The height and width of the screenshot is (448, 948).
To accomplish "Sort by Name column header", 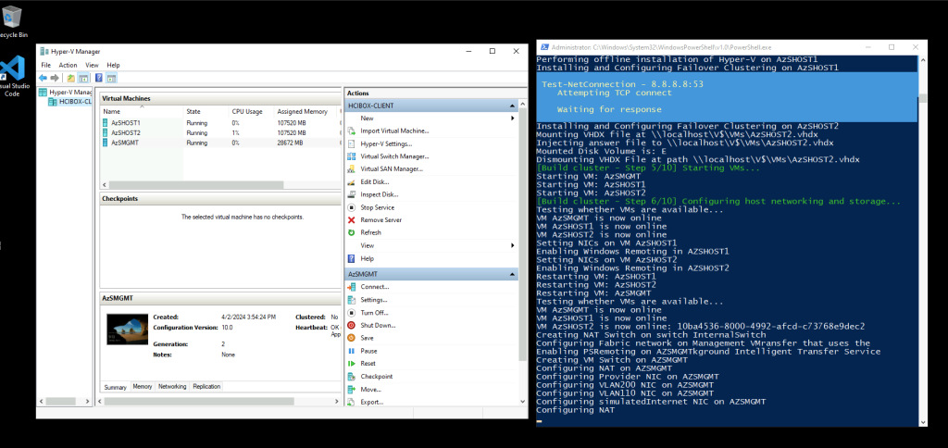I will pyautogui.click(x=142, y=111).
